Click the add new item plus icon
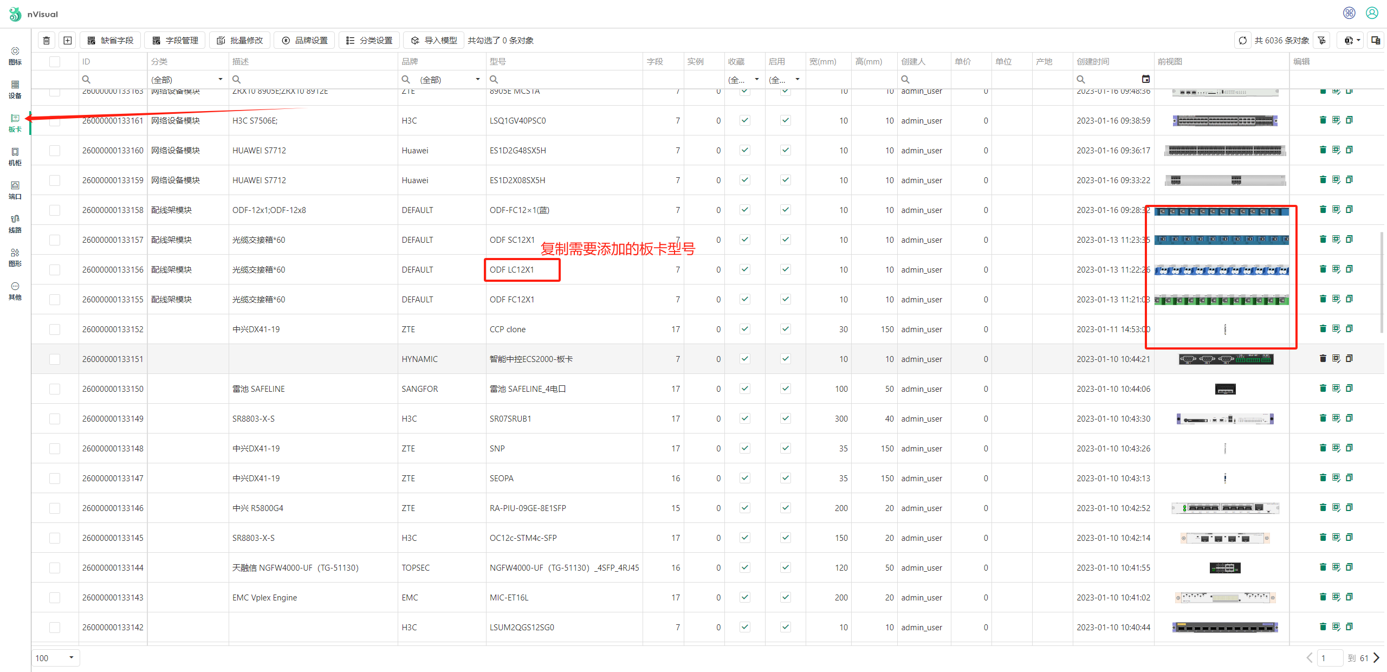 68,41
